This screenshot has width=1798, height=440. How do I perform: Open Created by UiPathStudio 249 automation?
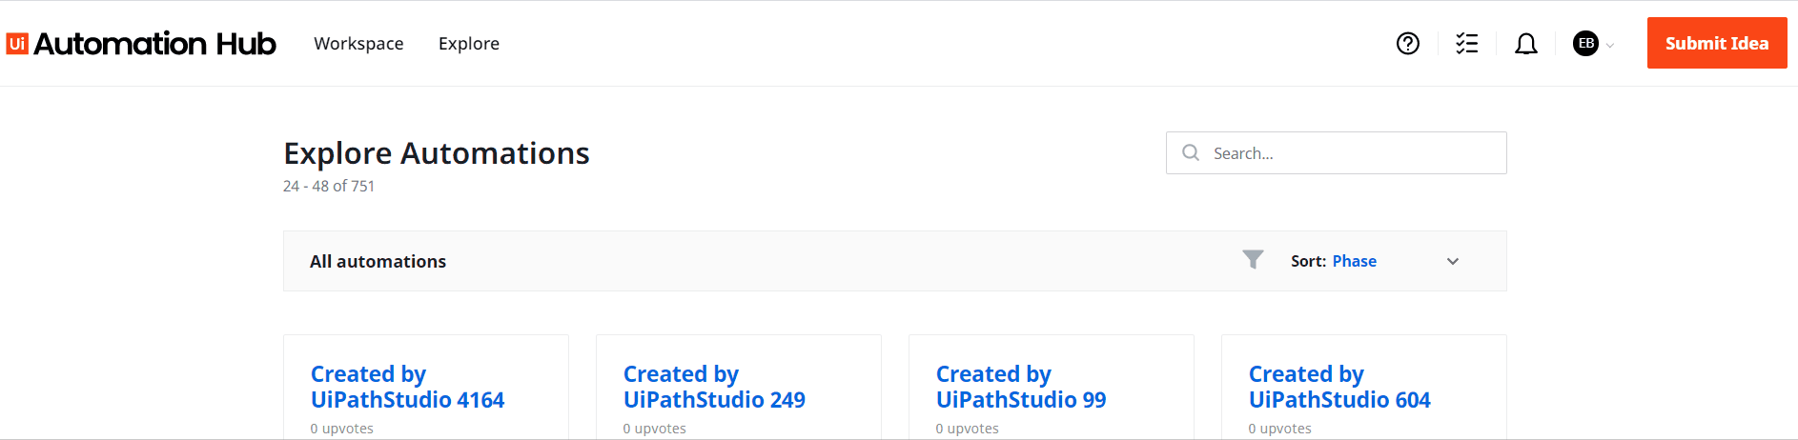(714, 387)
